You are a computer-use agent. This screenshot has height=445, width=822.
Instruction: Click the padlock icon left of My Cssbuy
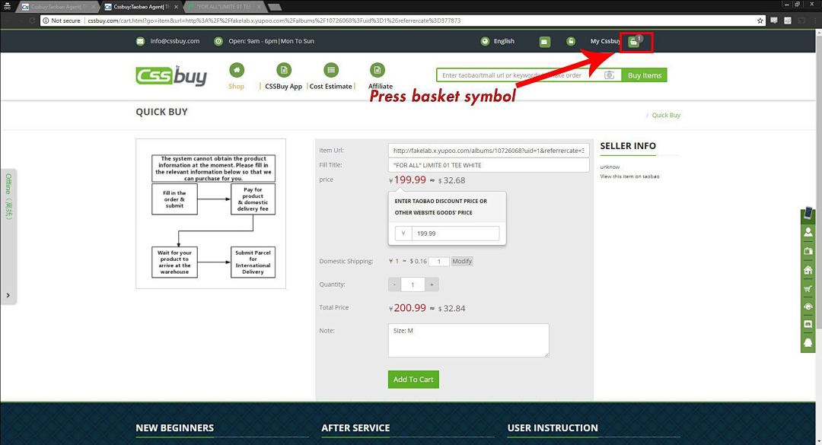point(570,41)
